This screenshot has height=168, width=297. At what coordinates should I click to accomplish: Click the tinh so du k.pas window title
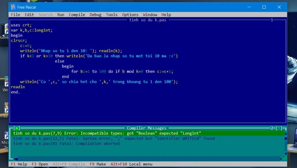[x=148, y=20]
